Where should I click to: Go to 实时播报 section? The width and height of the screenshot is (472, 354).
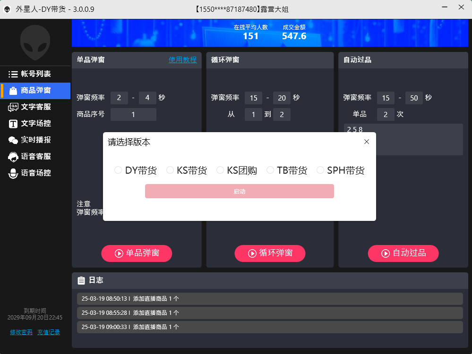[35, 140]
